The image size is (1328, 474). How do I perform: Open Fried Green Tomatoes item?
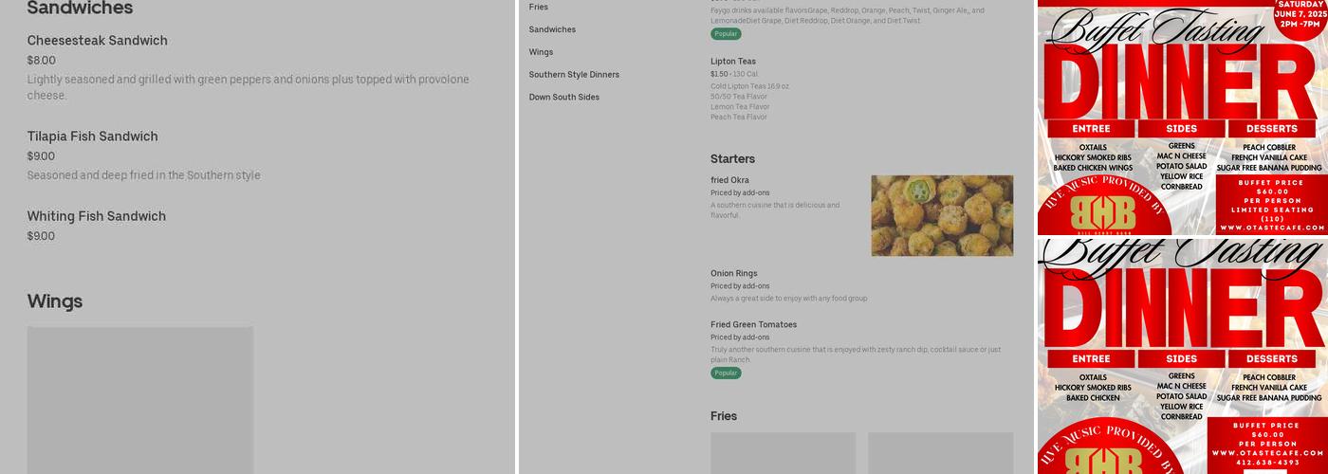click(754, 325)
